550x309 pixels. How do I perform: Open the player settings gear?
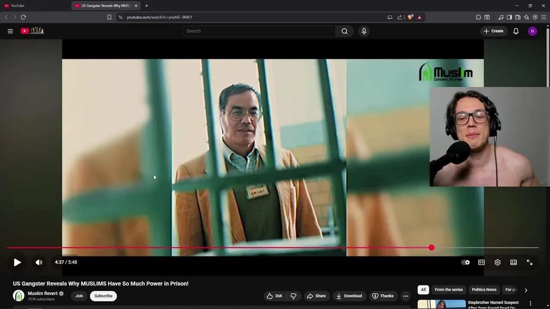coord(498,262)
